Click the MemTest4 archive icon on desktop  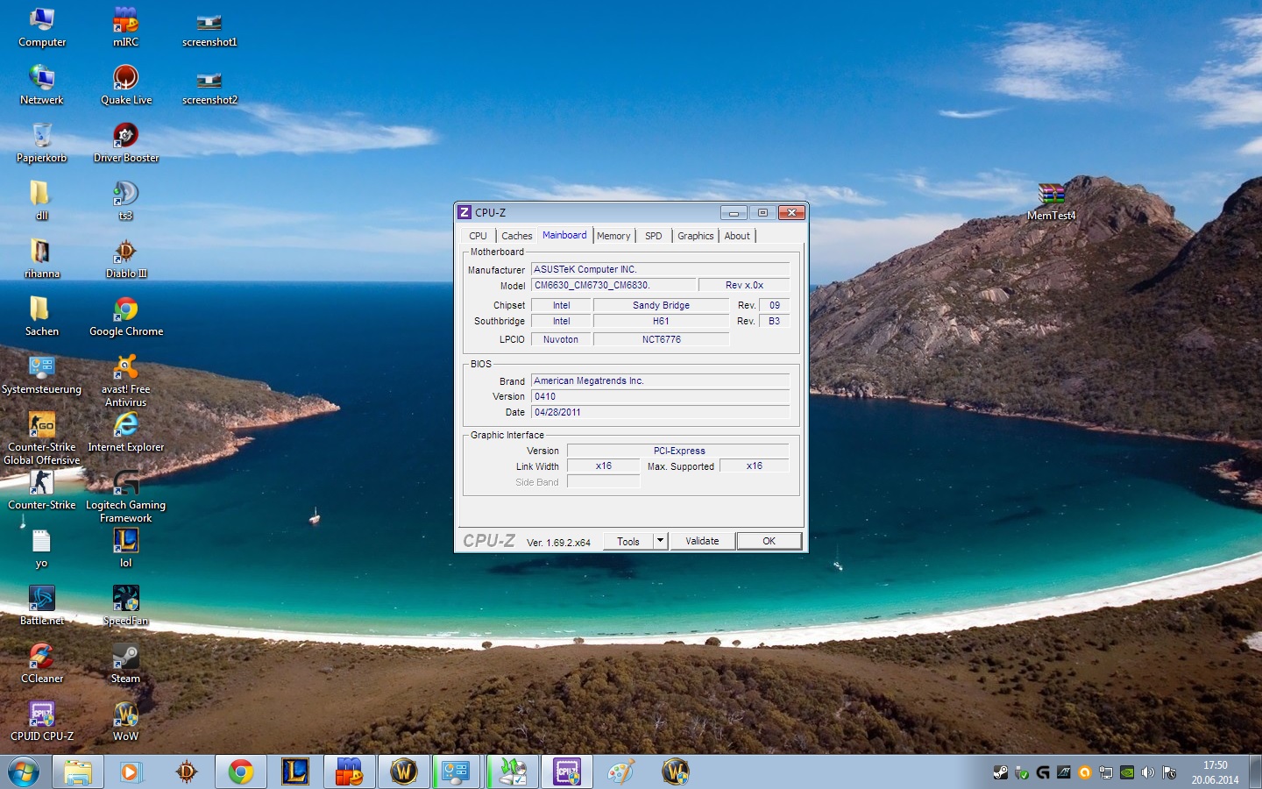tap(1051, 195)
